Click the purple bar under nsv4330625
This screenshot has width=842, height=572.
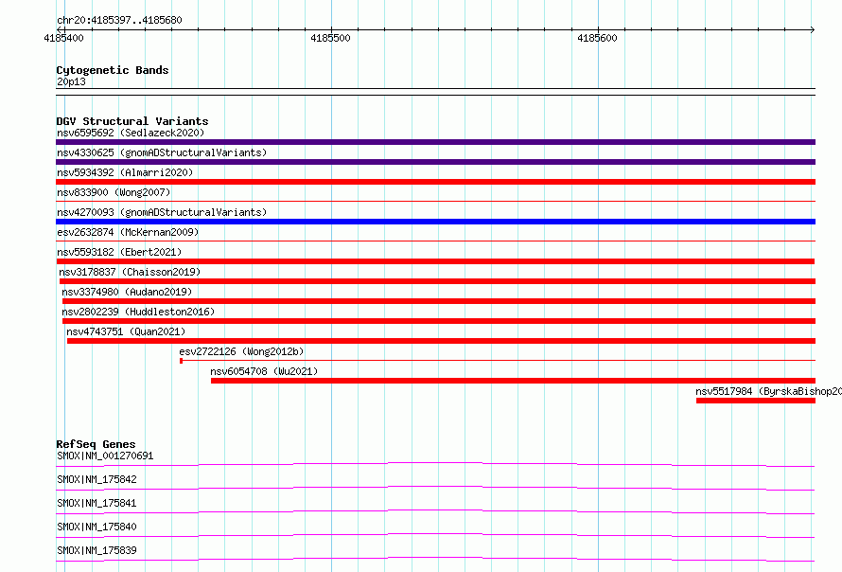tap(435, 162)
